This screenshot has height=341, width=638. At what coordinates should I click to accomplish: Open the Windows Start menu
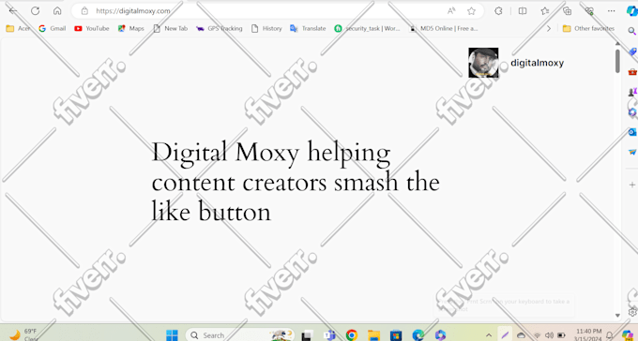click(x=172, y=334)
